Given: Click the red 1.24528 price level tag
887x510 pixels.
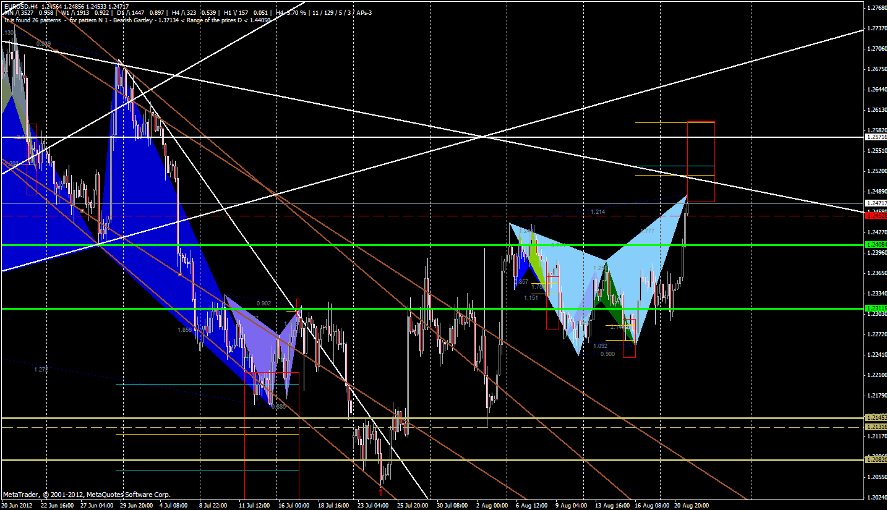Looking at the screenshot, I should pos(876,216).
